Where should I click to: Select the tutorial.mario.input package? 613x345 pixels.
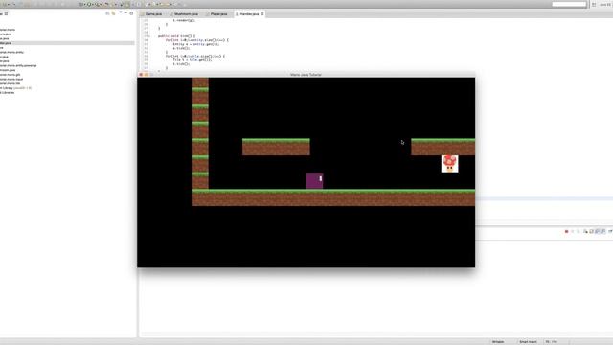pyautogui.click(x=11, y=79)
